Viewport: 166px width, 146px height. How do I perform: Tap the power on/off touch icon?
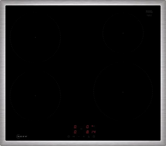(69, 136)
